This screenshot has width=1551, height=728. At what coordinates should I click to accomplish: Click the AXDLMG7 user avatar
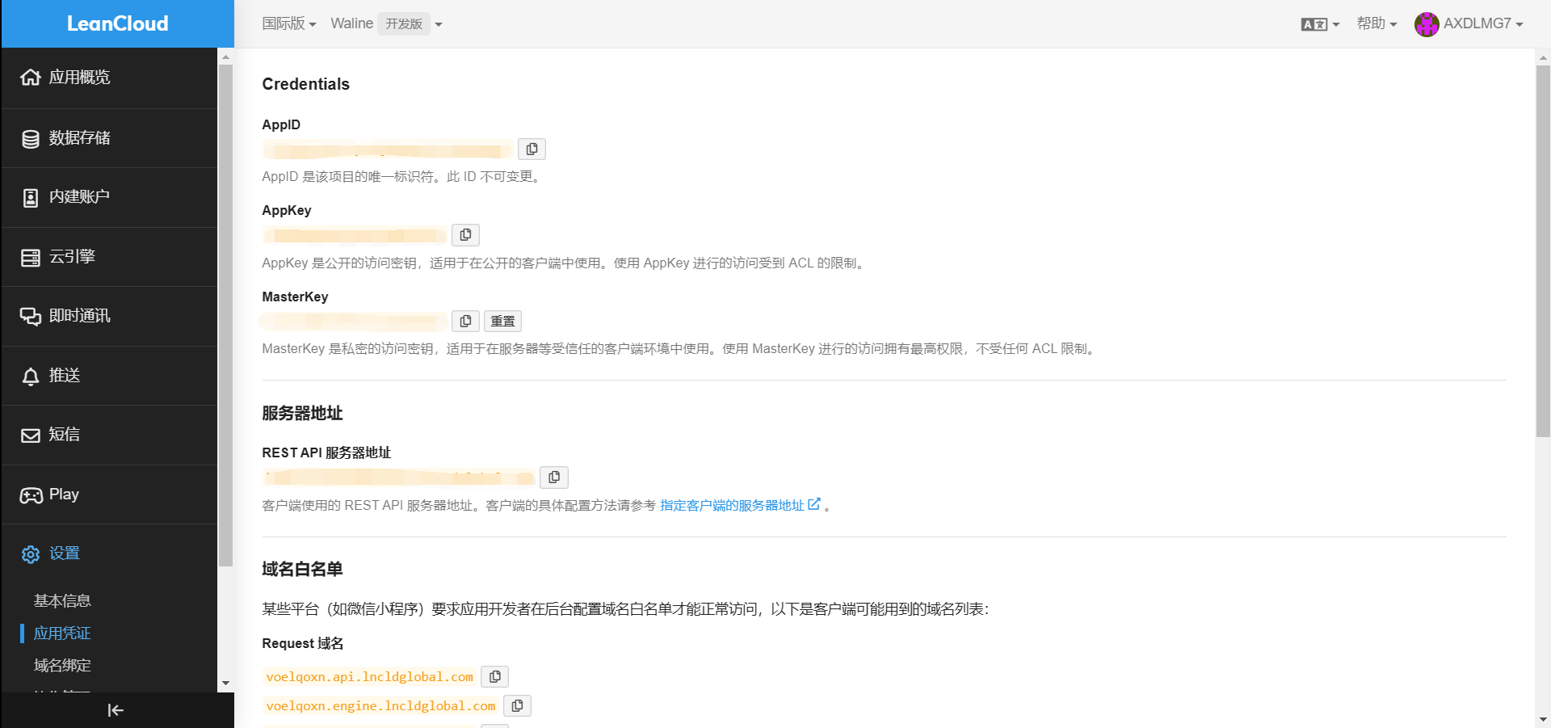(x=1427, y=24)
